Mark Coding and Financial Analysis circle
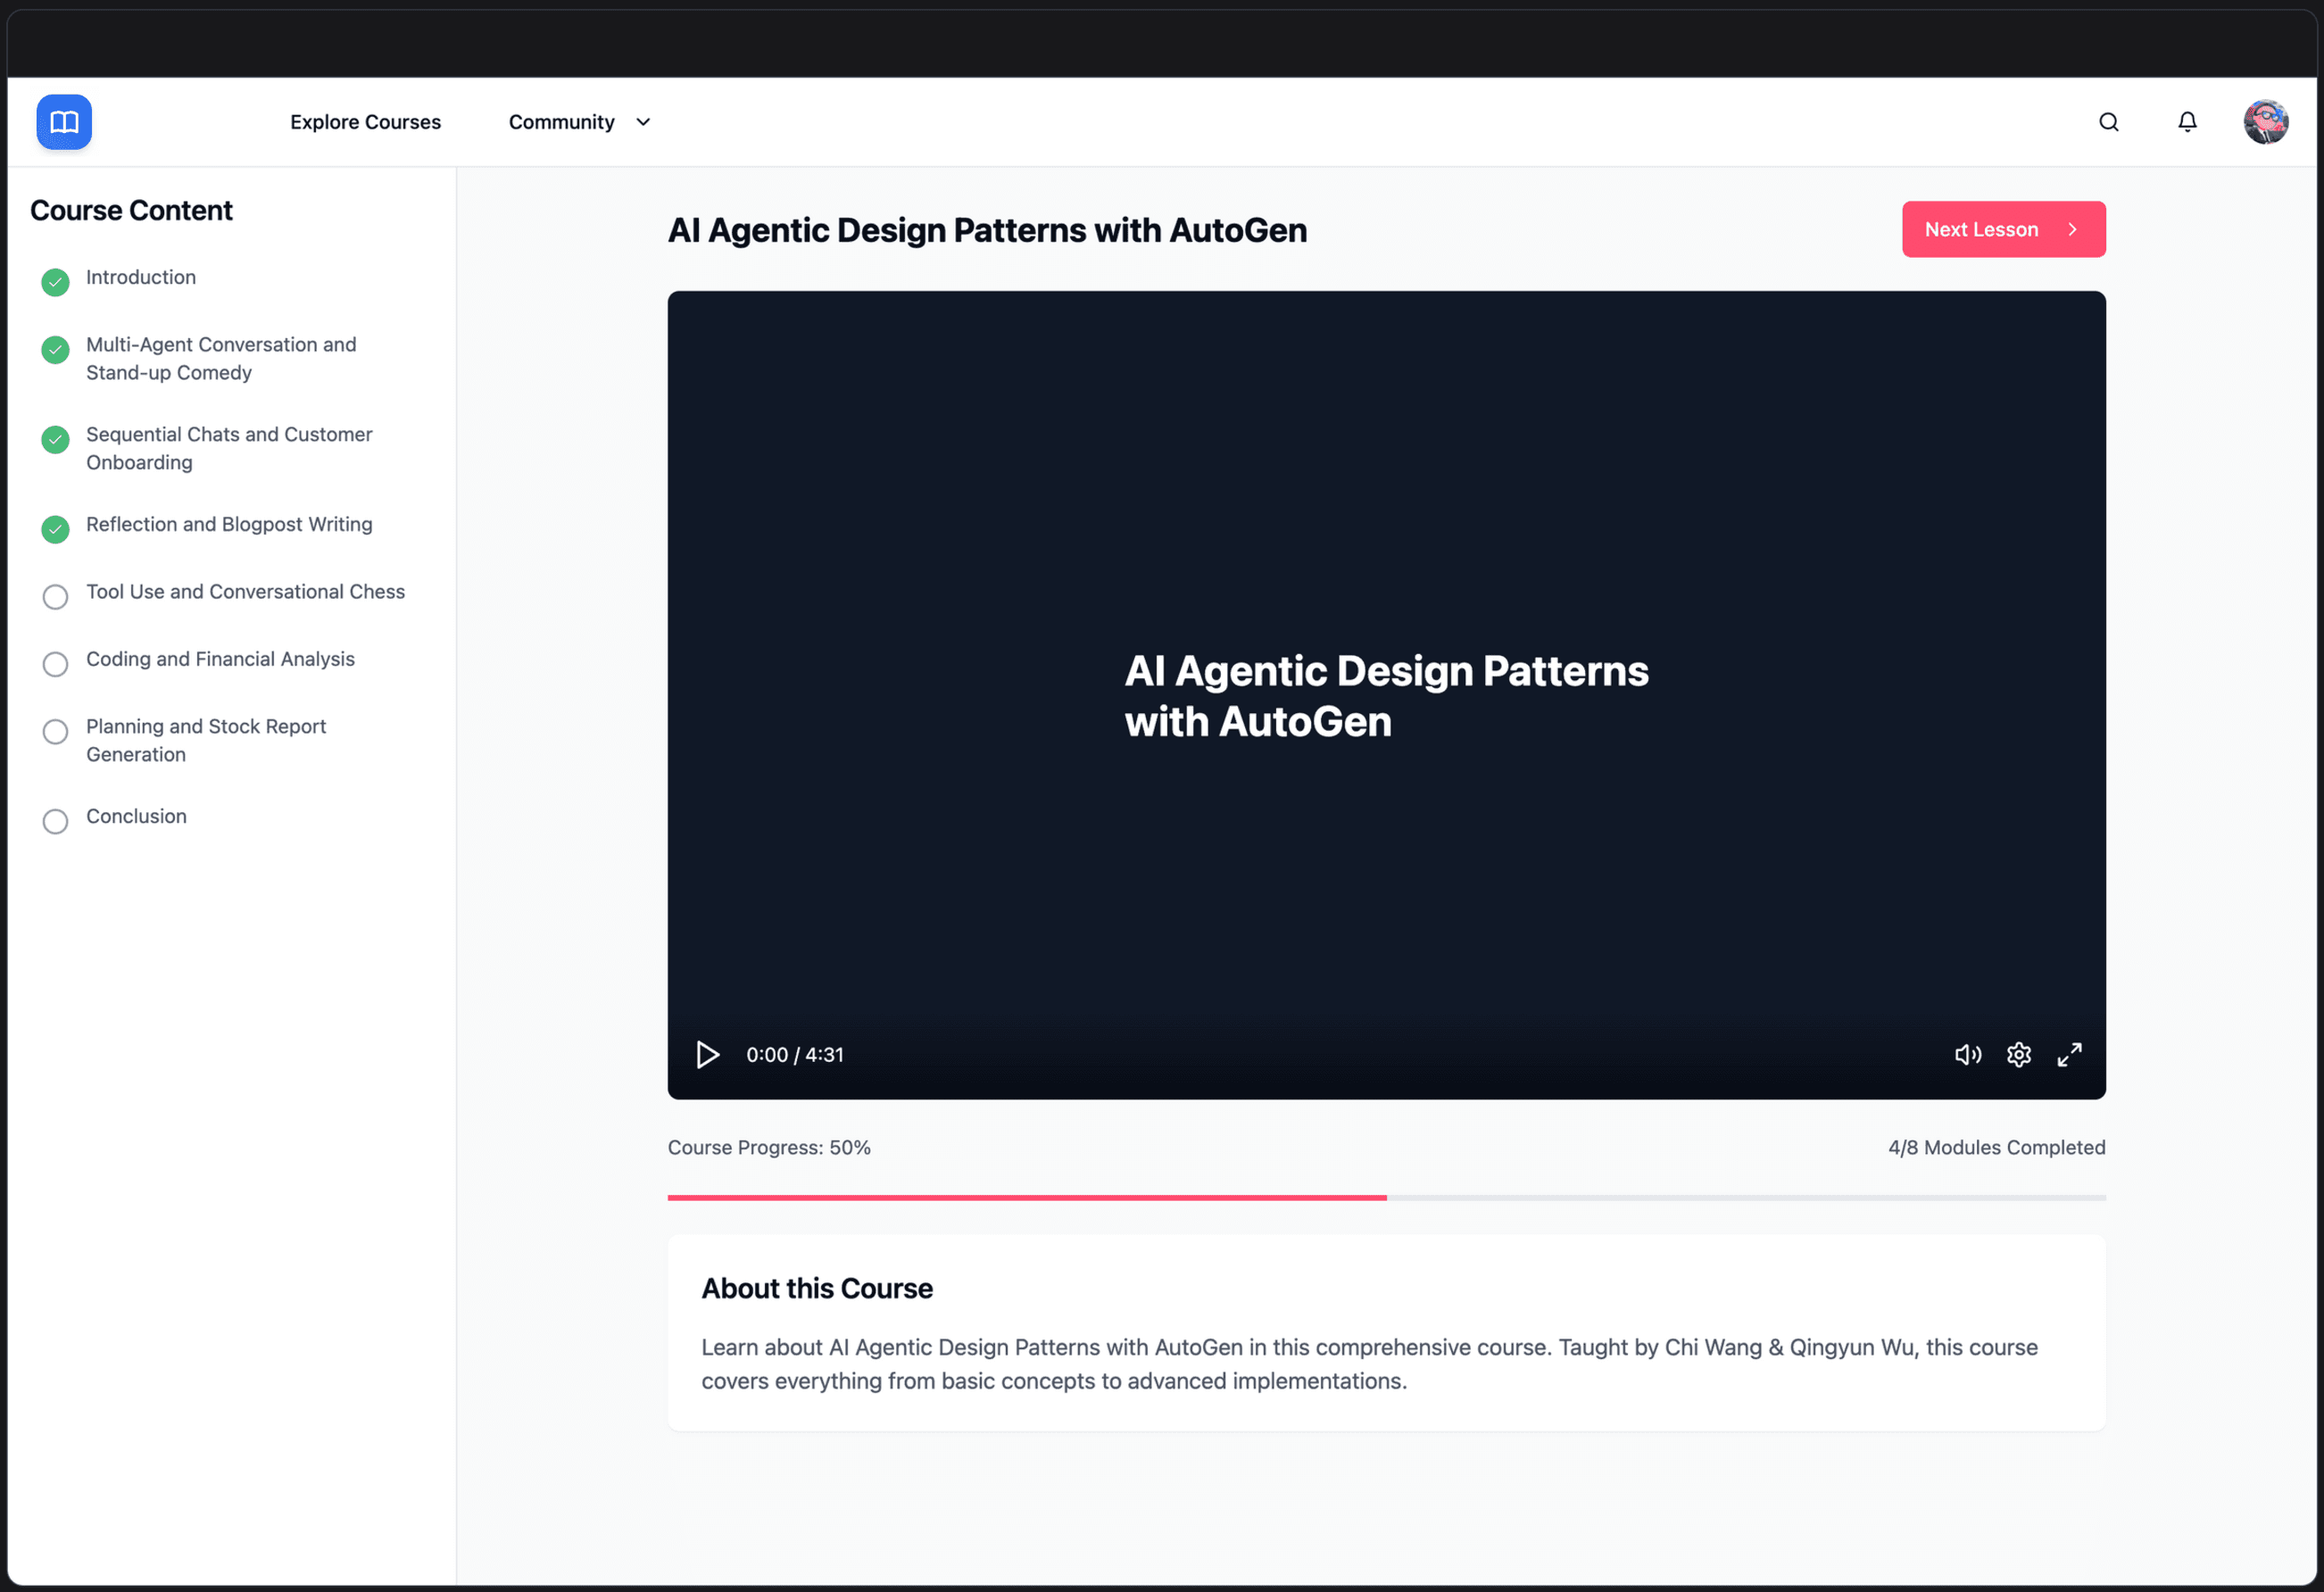The width and height of the screenshot is (2324, 1592). [56, 665]
